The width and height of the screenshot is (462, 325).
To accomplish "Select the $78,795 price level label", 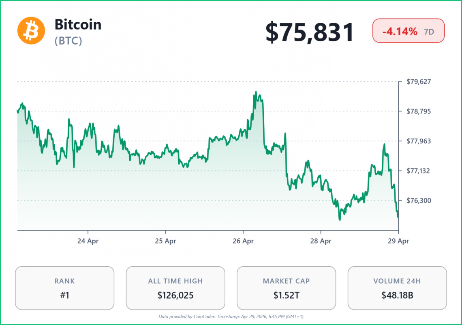I will pos(419,111).
